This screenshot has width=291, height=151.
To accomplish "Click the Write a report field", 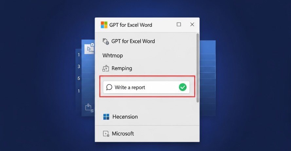I will (146, 87).
